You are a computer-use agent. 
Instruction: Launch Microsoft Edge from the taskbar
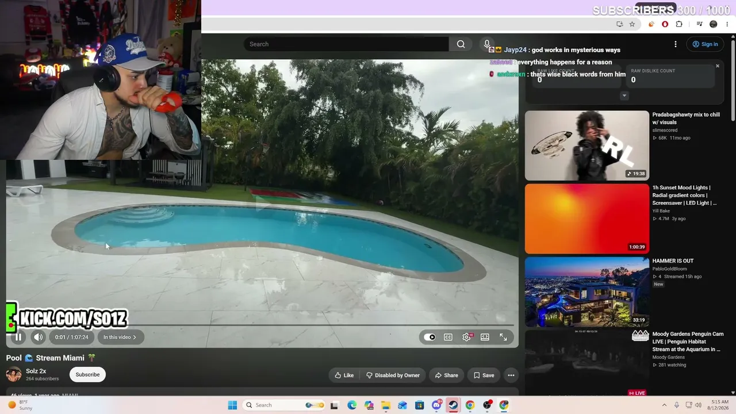pos(352,405)
